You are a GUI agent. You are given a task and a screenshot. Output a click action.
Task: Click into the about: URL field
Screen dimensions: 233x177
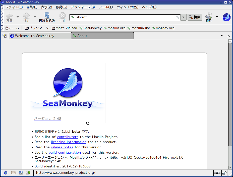[125, 17]
